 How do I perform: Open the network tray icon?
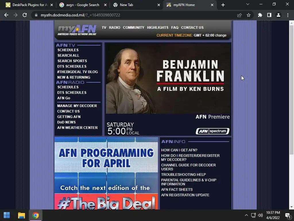[254, 215]
